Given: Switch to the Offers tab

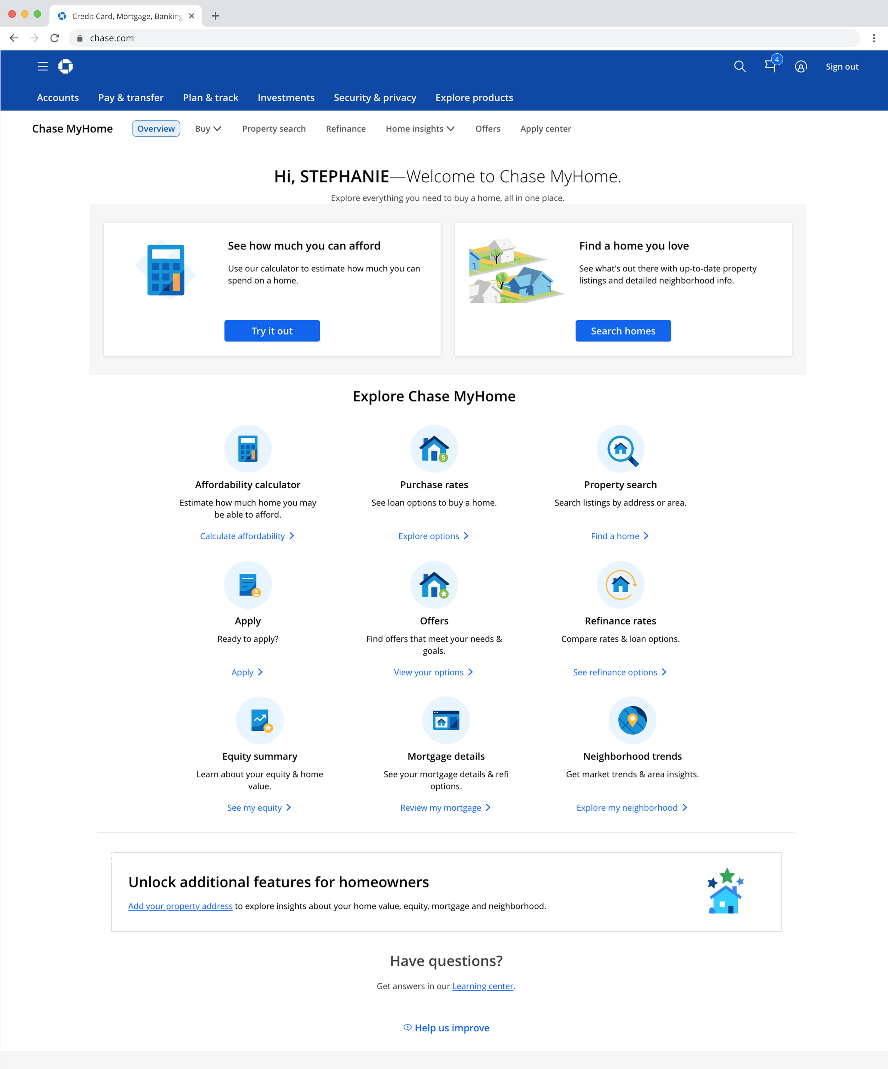Looking at the screenshot, I should (x=488, y=129).
